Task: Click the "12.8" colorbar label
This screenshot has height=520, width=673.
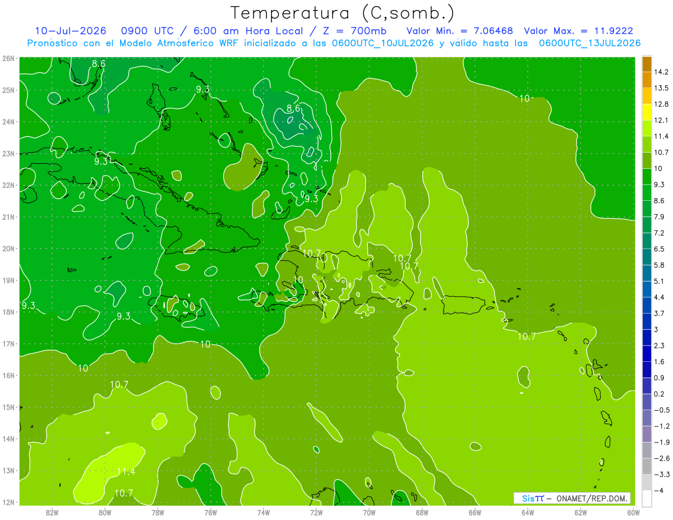Action: tap(662, 104)
